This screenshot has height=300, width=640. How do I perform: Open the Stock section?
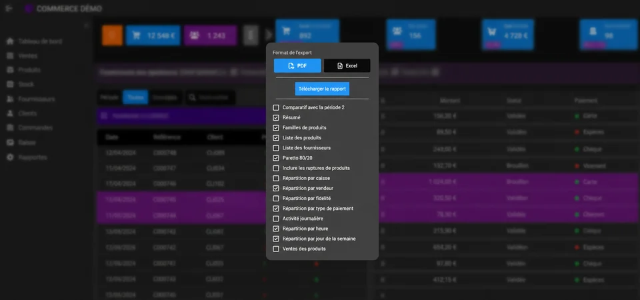26,85
